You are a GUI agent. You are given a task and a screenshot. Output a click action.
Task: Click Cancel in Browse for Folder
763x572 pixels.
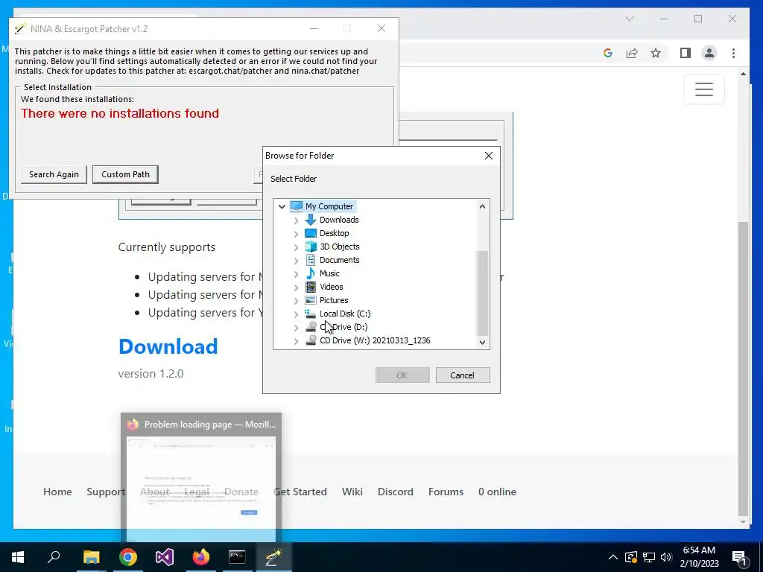462,375
